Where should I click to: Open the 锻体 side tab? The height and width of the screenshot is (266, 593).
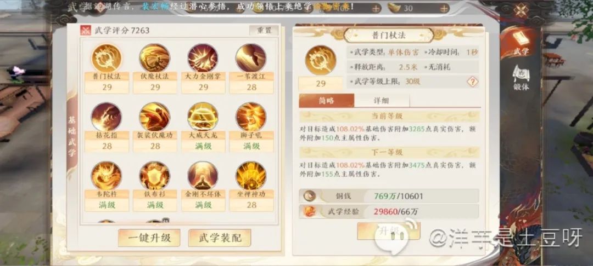click(521, 78)
